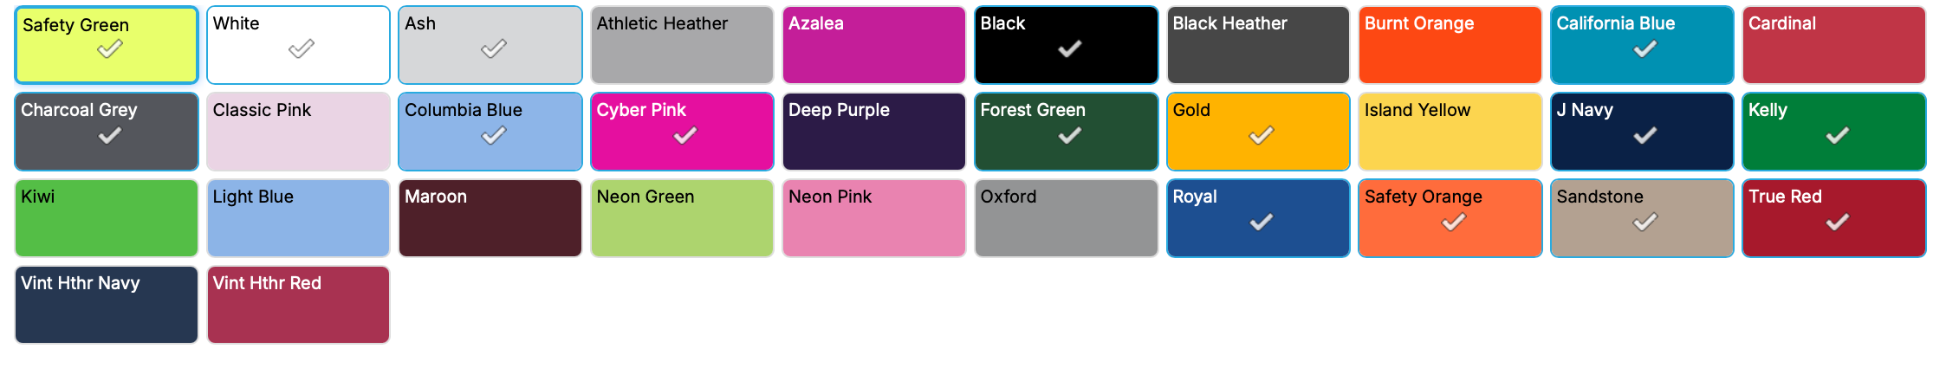
Task: Enable the Cardinal color
Action: click(x=1833, y=45)
